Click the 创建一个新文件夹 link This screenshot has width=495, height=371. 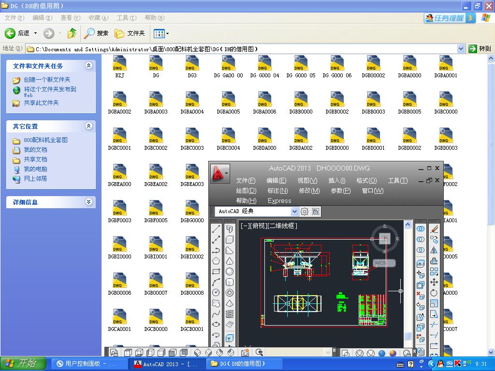point(47,80)
